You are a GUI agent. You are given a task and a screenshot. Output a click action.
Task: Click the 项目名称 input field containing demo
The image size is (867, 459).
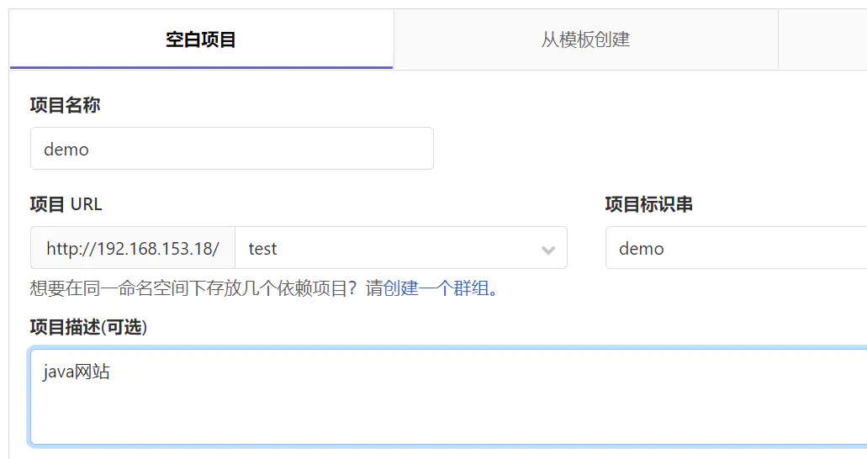tap(232, 149)
